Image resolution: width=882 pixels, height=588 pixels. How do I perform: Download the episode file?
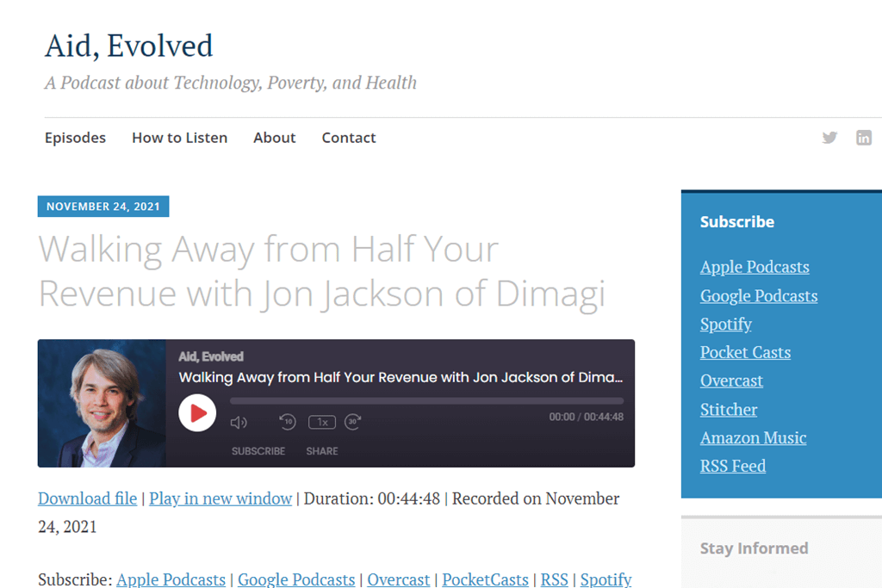coord(87,498)
